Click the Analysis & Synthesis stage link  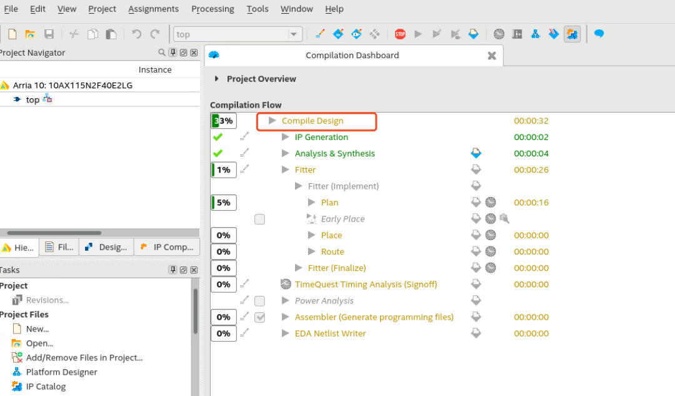pos(334,153)
